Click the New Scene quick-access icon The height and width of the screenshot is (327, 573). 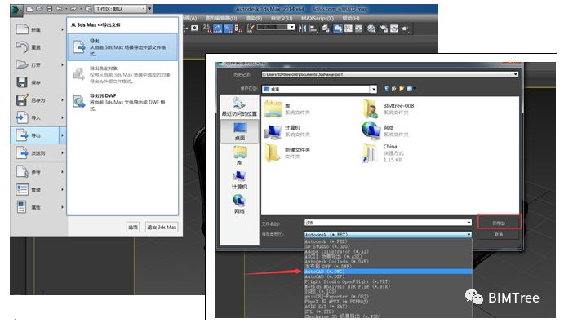pos(30,9)
